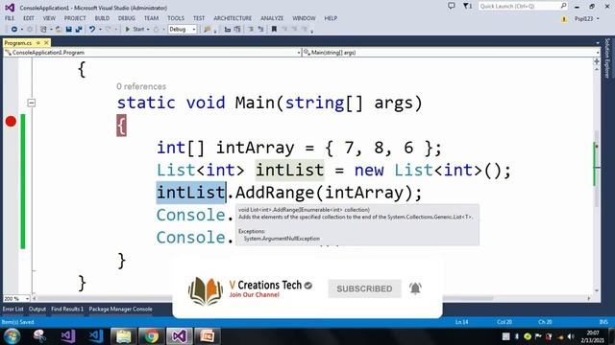Click the intArray declaration text
This screenshot has width=615, height=345.
tap(255, 148)
